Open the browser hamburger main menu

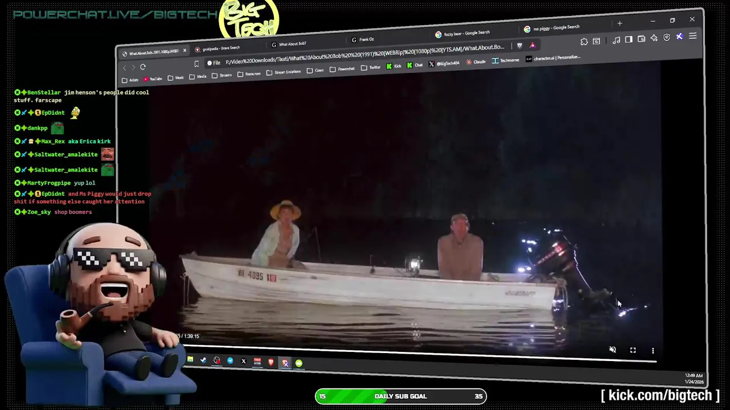(x=693, y=36)
